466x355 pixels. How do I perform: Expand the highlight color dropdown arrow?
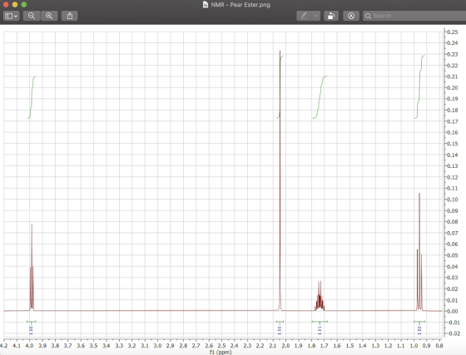pyautogui.click(x=315, y=16)
